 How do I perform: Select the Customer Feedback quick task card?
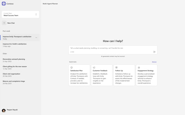(102, 75)
